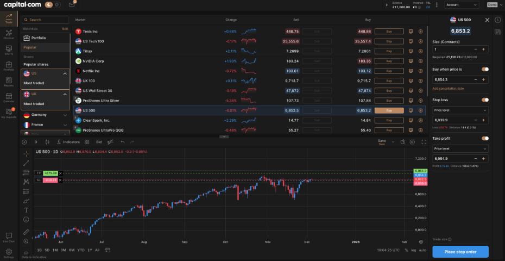
Task: Click Place stop order button
Action: point(460,252)
